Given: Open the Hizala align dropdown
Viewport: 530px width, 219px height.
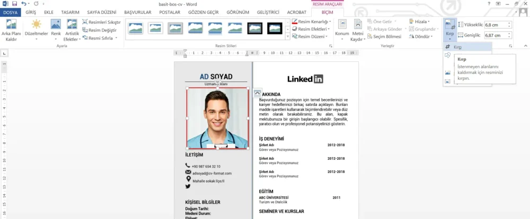Looking at the screenshot, I should tap(419, 22).
